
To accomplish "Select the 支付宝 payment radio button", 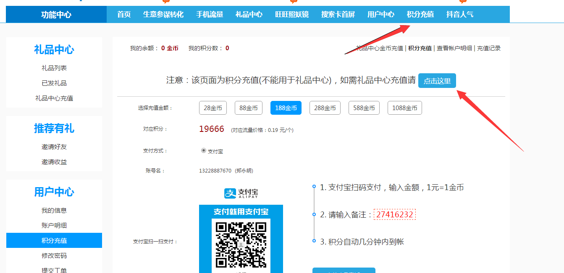I will tap(204, 150).
